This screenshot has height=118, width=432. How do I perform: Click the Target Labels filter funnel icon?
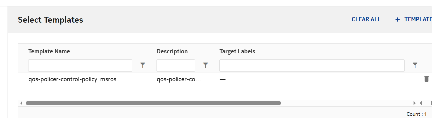coord(415,65)
